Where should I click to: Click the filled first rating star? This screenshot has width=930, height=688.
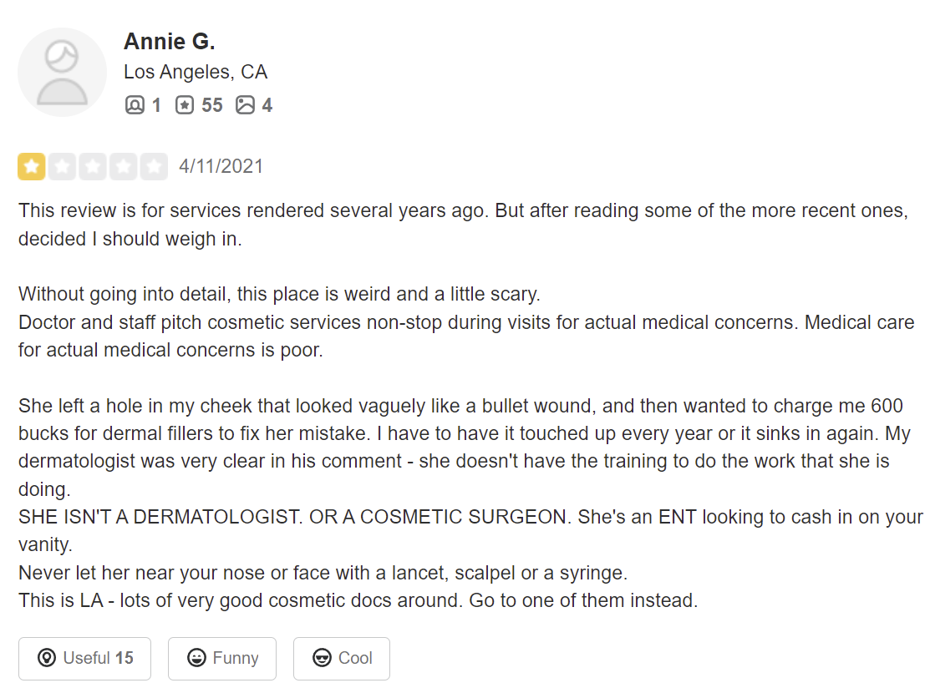click(x=32, y=166)
